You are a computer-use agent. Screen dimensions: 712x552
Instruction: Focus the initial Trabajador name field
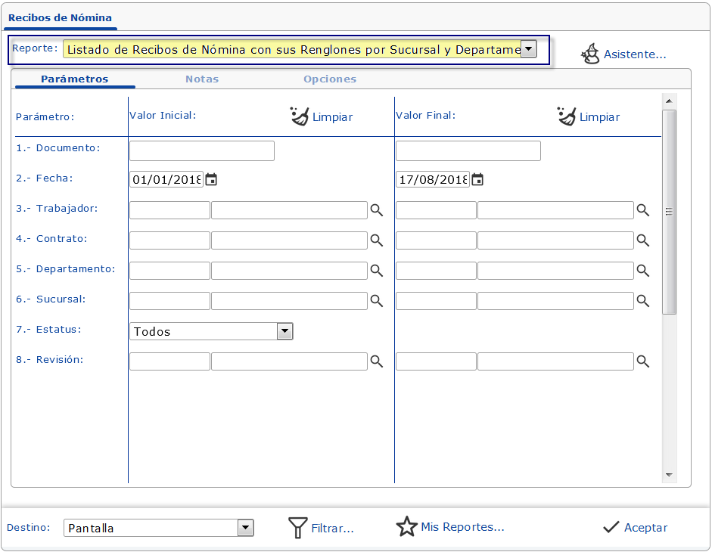(289, 210)
